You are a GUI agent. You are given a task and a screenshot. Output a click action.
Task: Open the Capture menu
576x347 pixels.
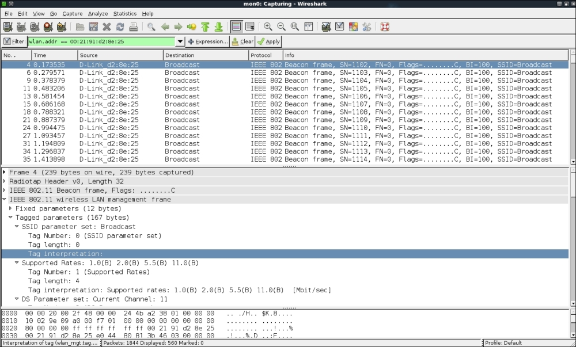point(73,14)
